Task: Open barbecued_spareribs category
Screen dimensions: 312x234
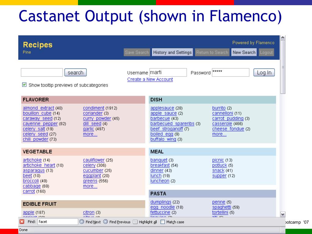Action: click(x=172, y=124)
